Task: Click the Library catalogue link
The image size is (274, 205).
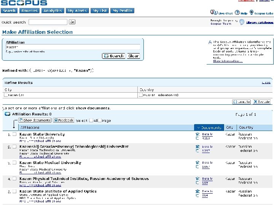Action: [x=260, y=22]
